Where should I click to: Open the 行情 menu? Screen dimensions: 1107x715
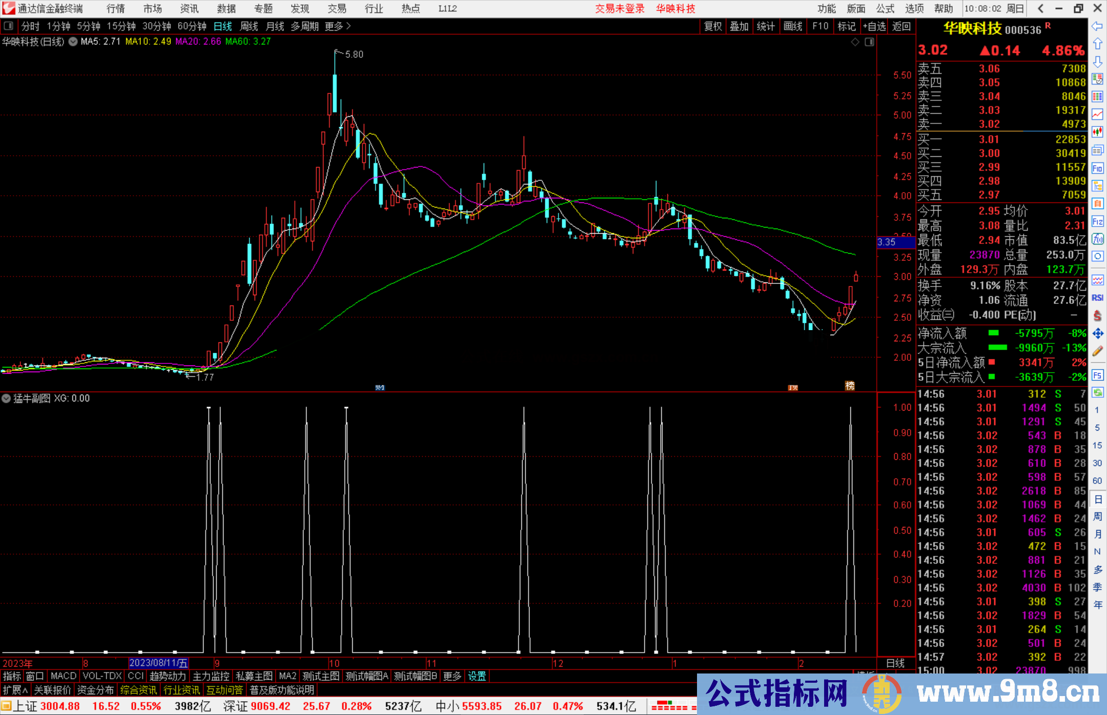click(116, 9)
